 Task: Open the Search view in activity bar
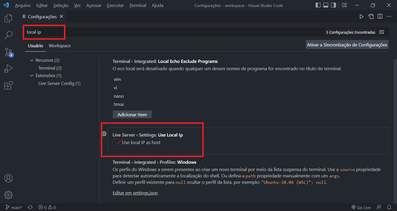pyautogui.click(x=8, y=35)
